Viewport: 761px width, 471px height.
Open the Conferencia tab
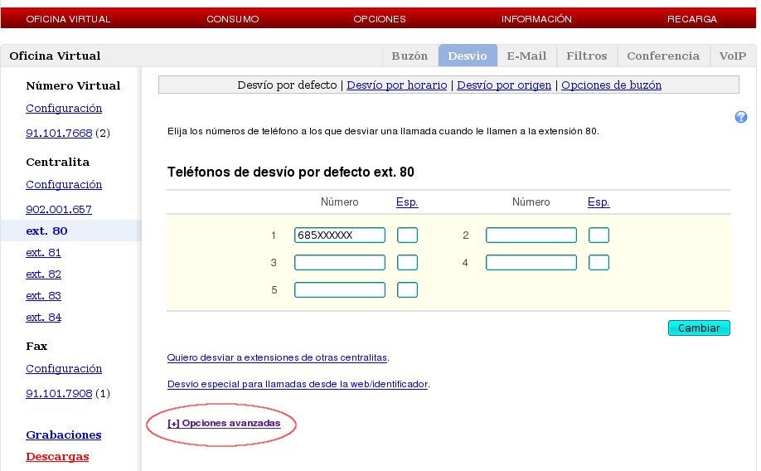(663, 56)
